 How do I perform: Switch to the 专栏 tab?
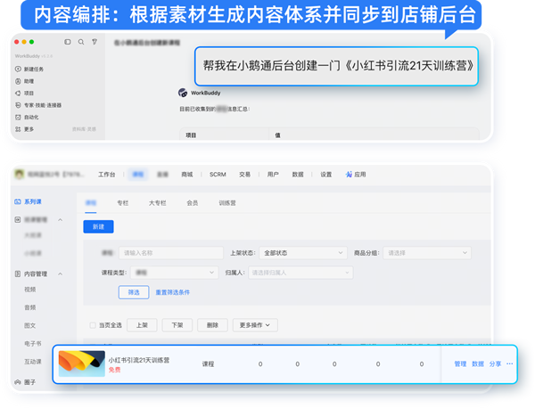pos(123,203)
